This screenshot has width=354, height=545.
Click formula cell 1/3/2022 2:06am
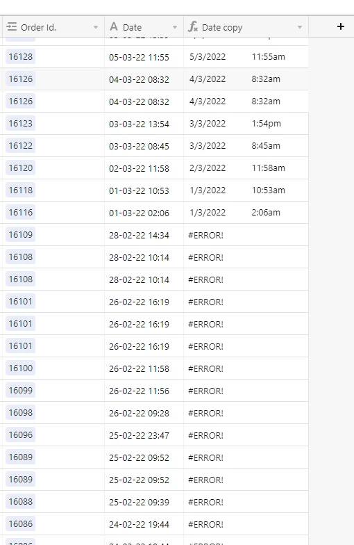pyautogui.click(x=246, y=213)
